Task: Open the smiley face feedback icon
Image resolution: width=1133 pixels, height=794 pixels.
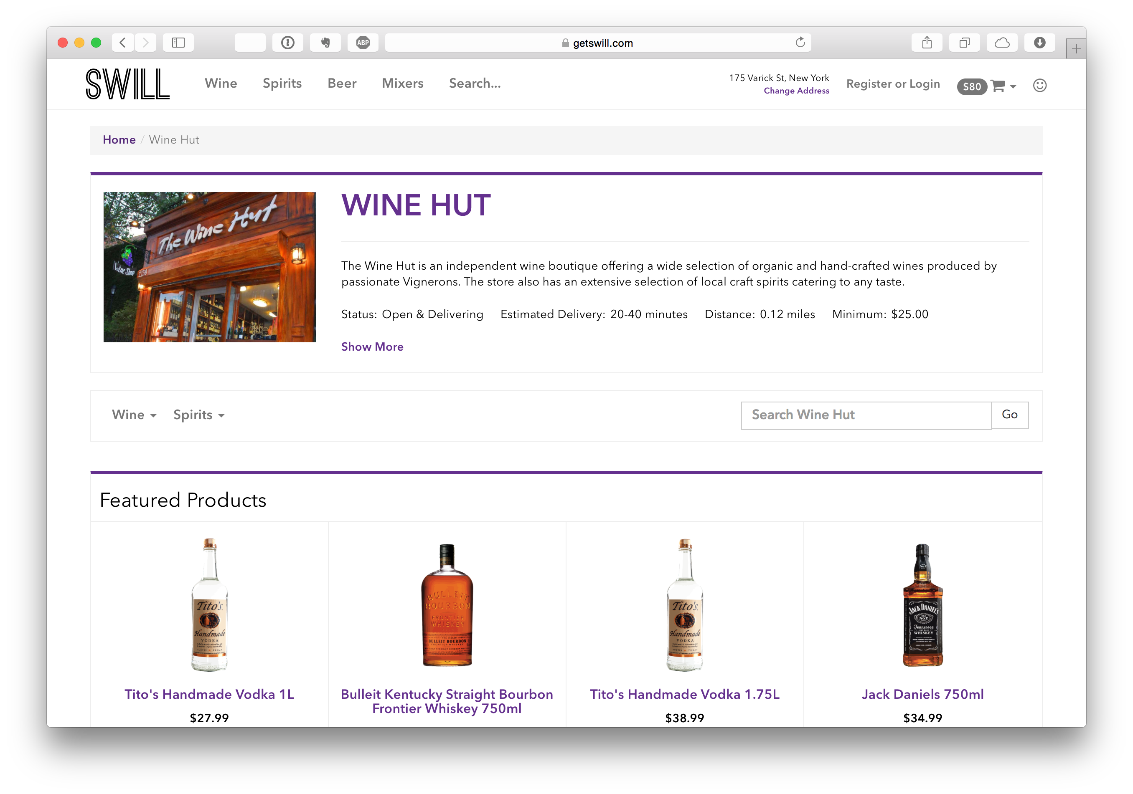Action: (1040, 86)
